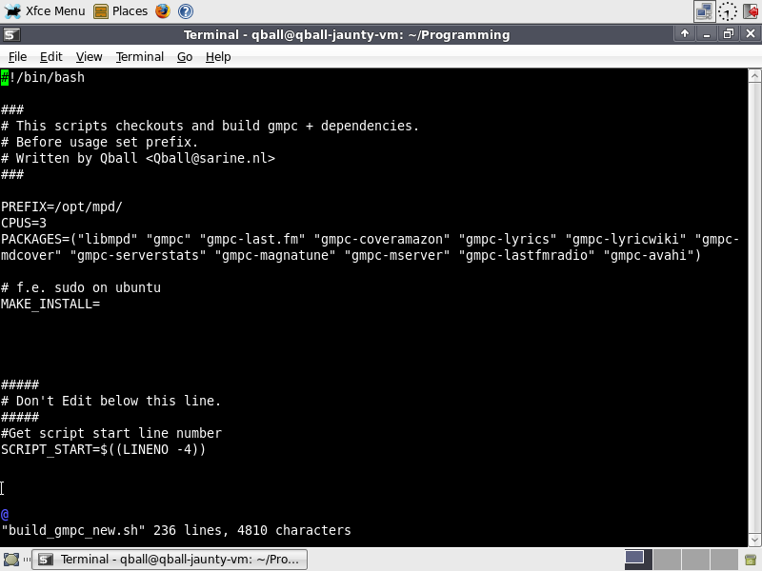Click the '# Before usage set prefix.' comment
Image resolution: width=762 pixels, height=571 pixels.
click(100, 142)
